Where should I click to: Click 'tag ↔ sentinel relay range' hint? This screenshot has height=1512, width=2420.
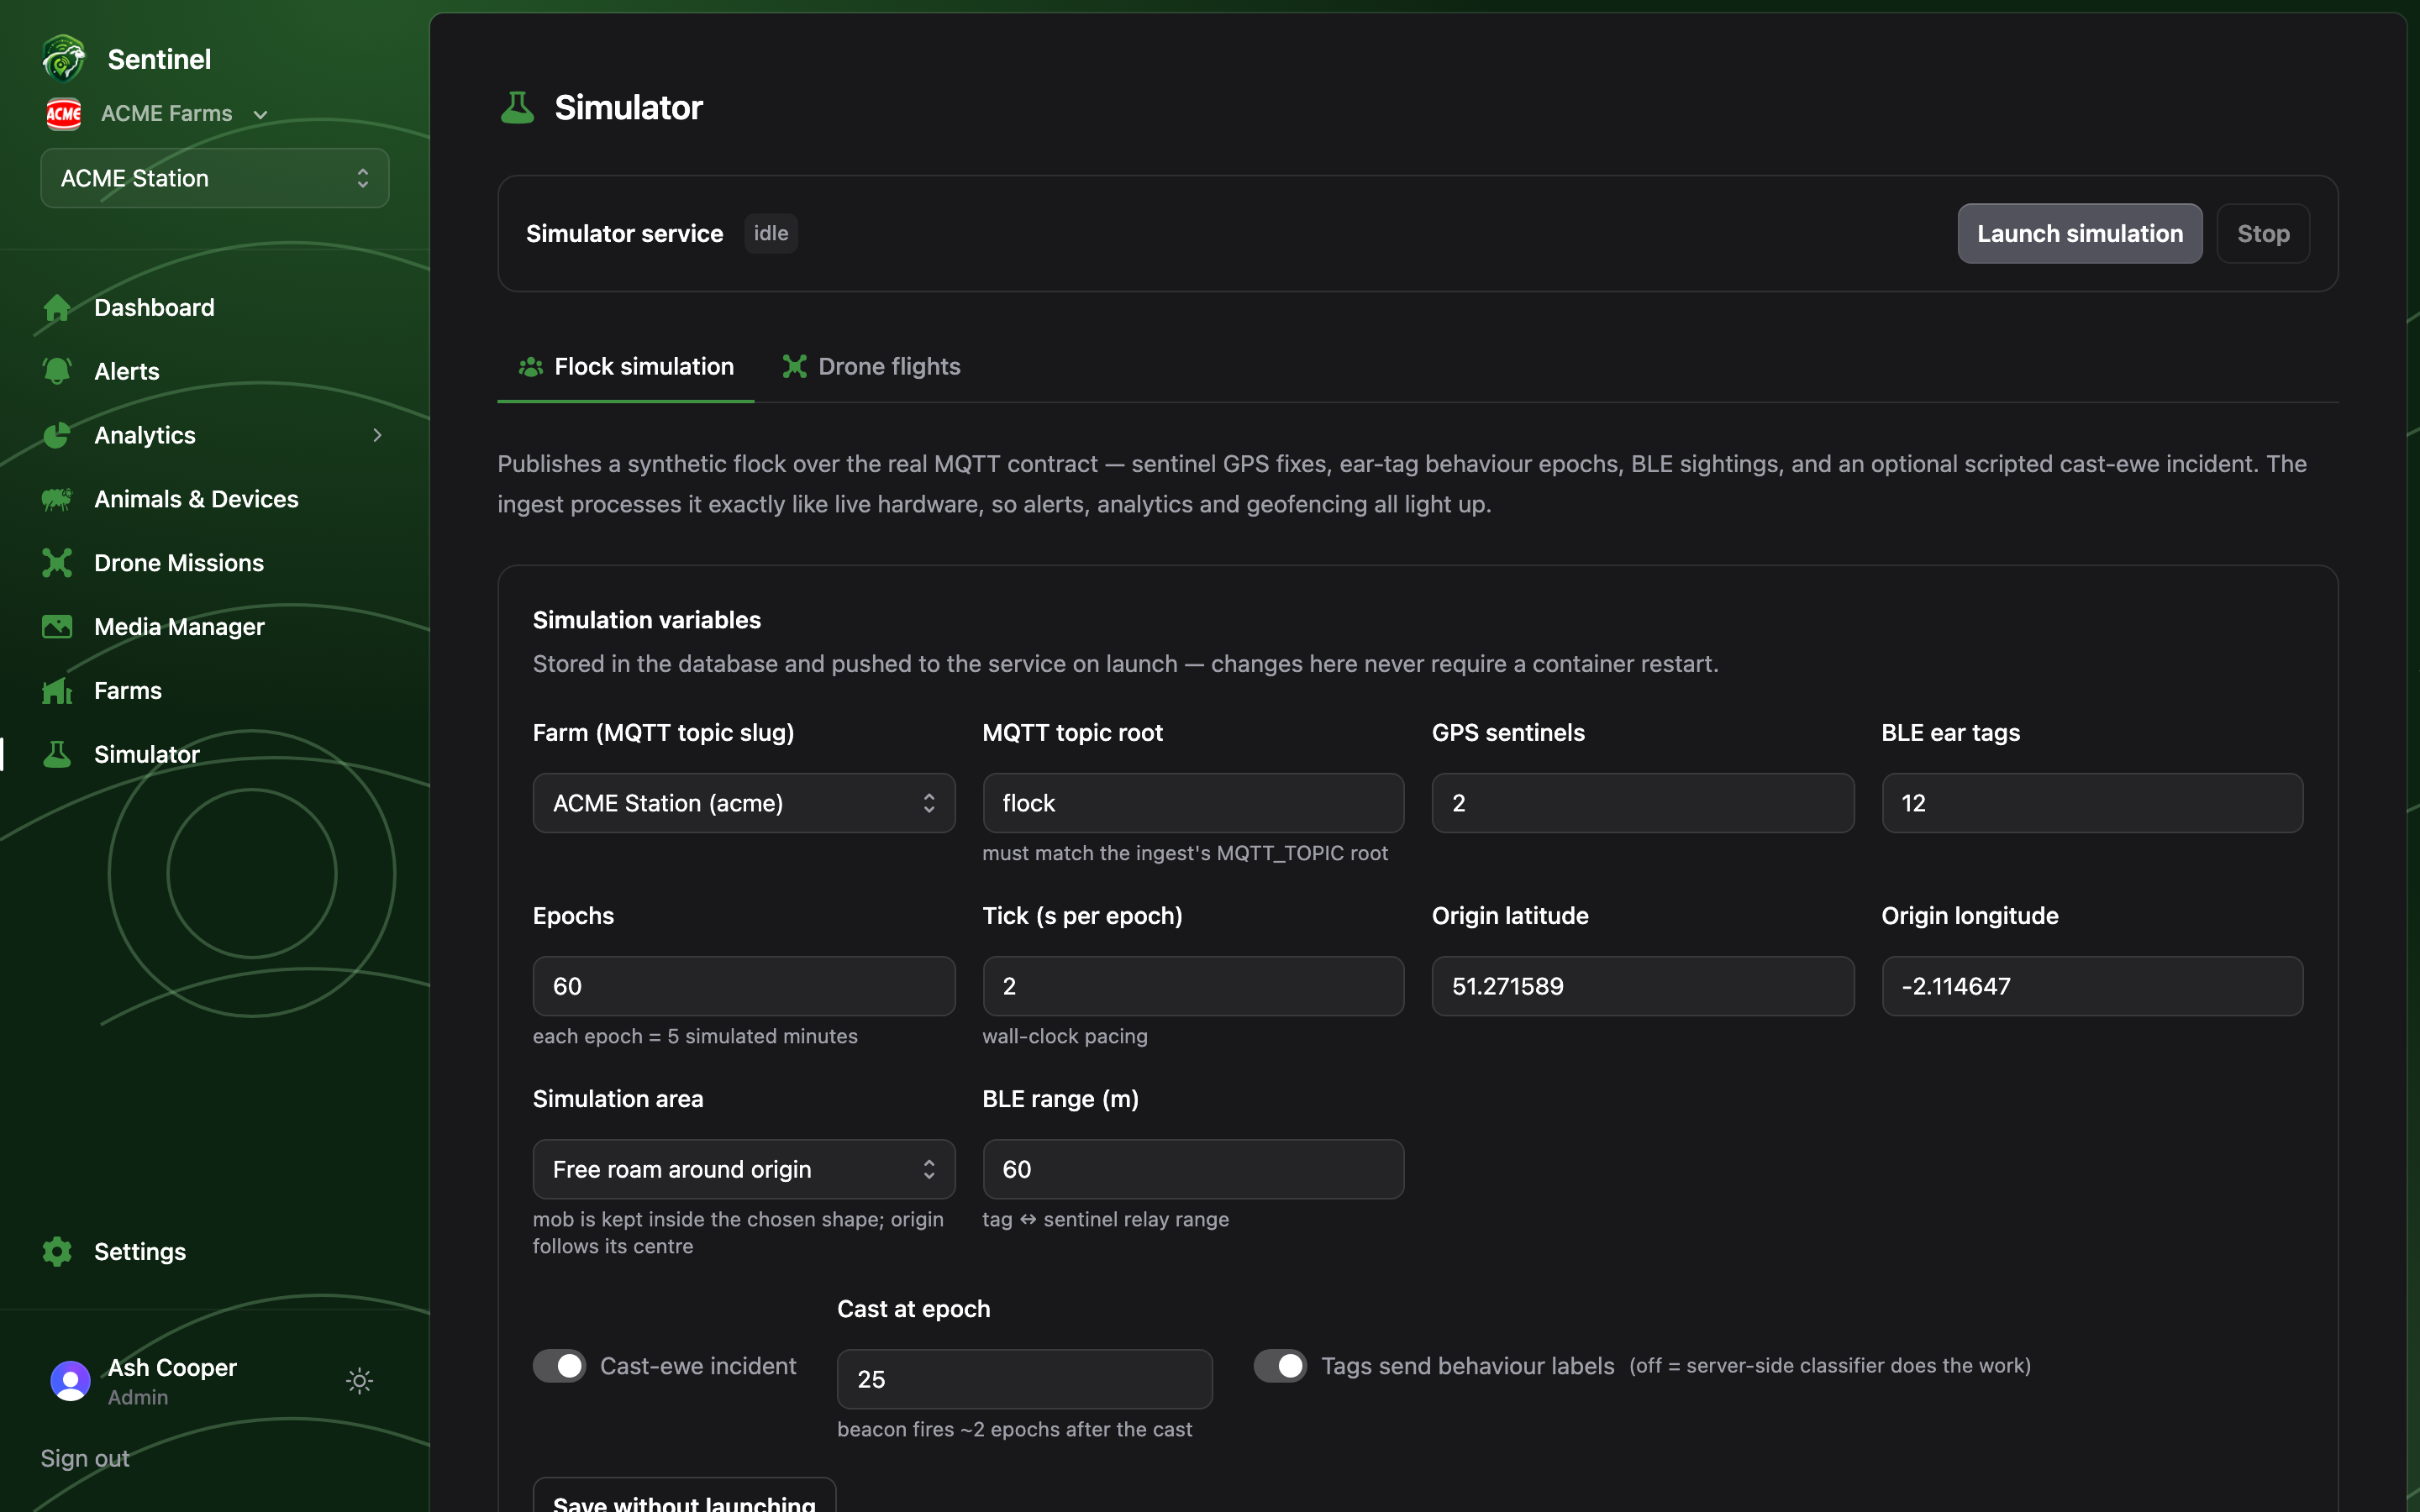(x=1106, y=1219)
